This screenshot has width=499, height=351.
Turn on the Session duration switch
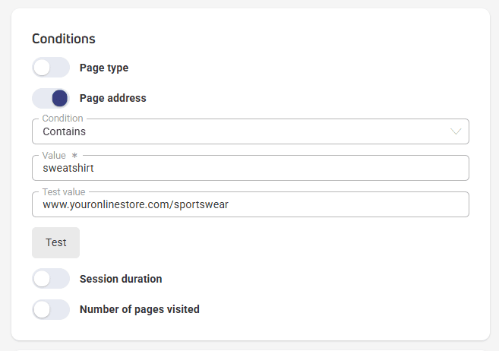click(x=51, y=279)
